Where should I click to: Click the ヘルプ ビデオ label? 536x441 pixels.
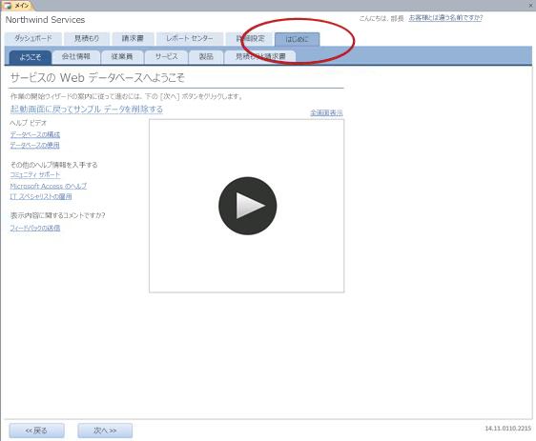(28, 123)
